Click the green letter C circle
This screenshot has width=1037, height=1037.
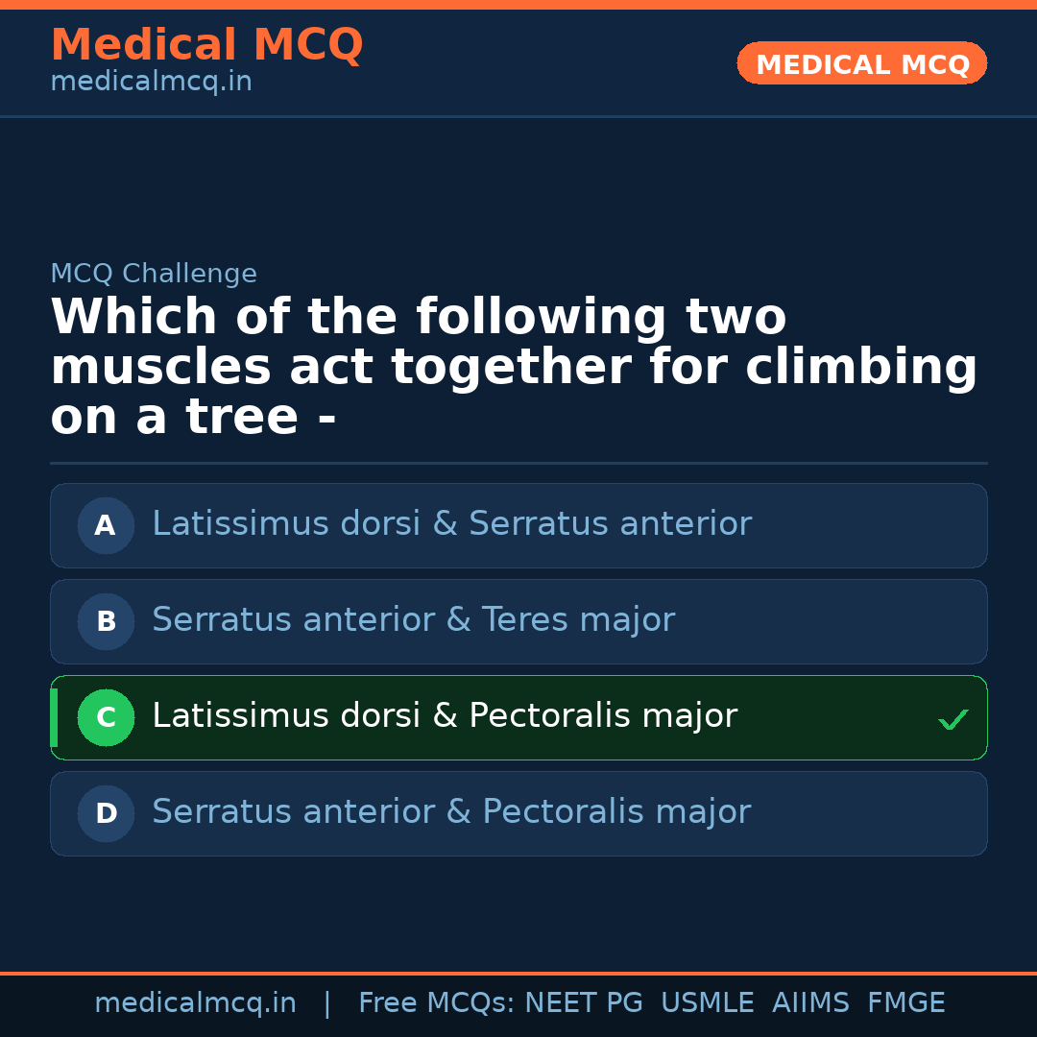tap(106, 717)
